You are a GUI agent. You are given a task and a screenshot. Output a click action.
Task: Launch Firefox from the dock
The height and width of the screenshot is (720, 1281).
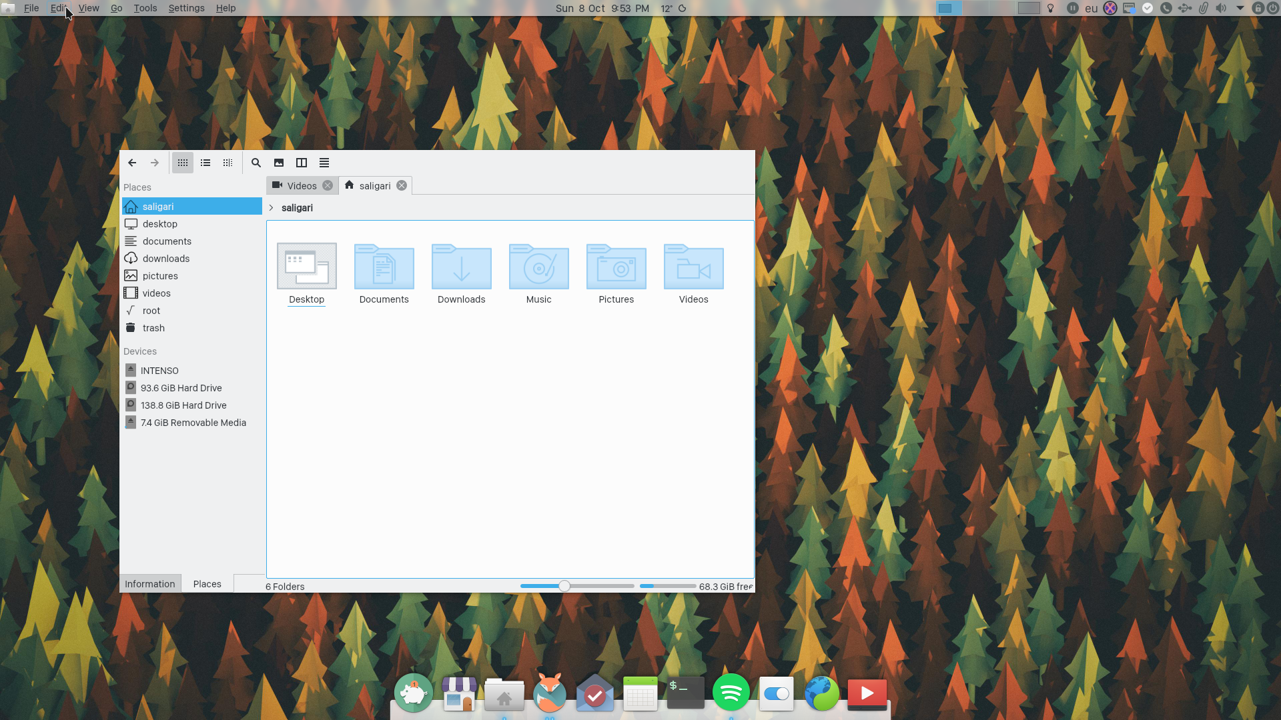pos(549,693)
